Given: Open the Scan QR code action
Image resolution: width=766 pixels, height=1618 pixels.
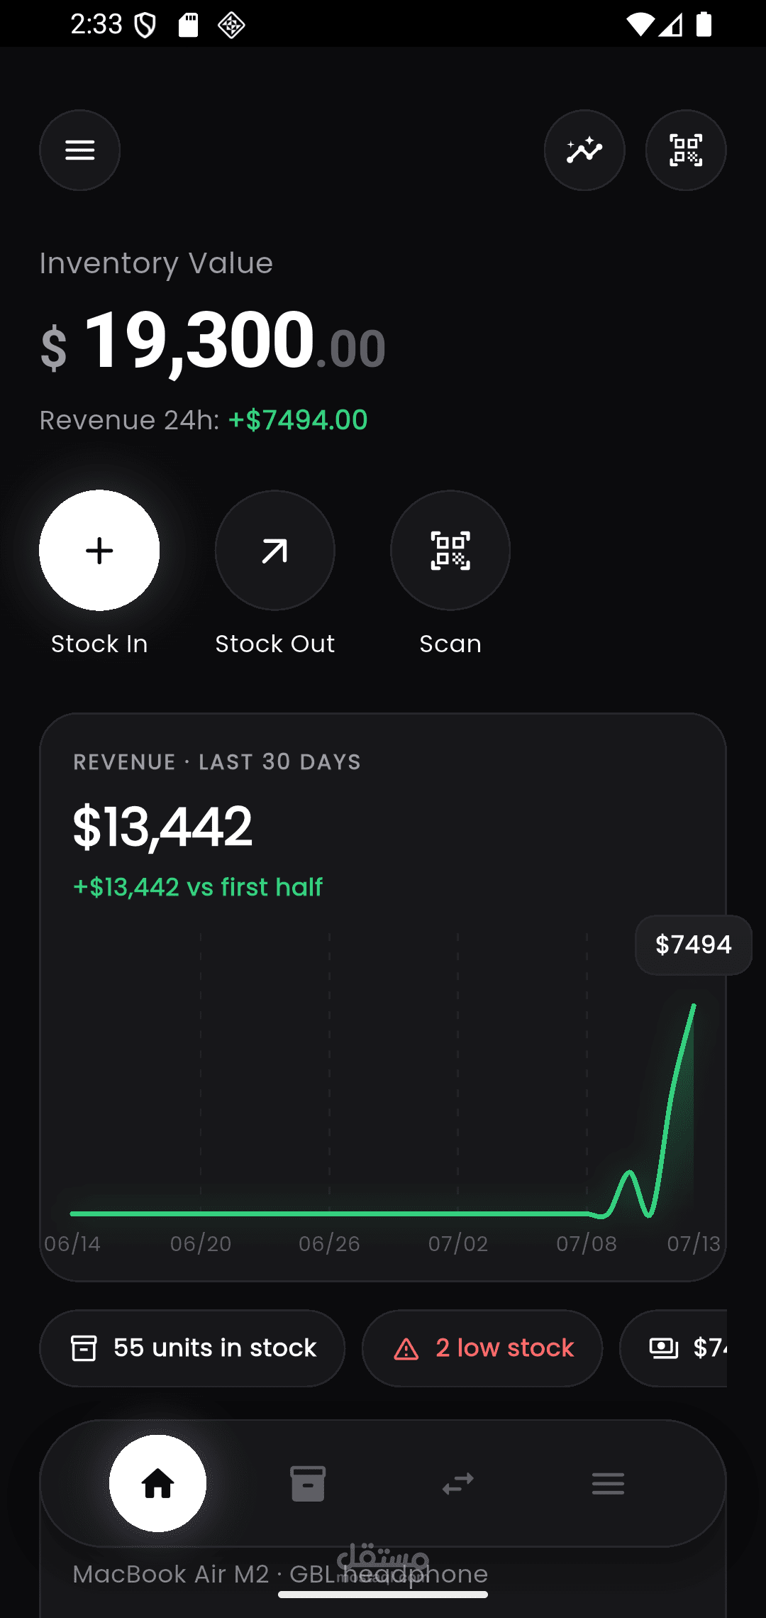Looking at the screenshot, I should (x=450, y=551).
